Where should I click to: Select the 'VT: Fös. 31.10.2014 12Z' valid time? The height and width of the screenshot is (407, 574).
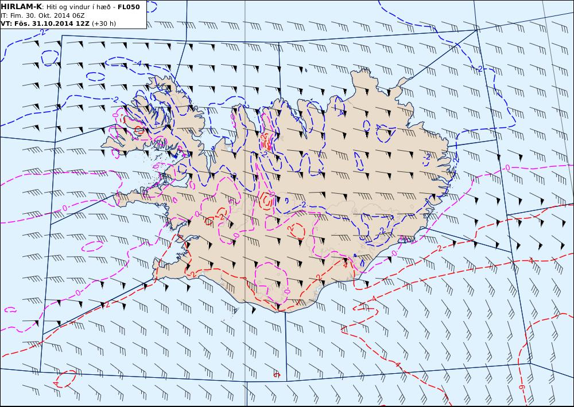(45, 24)
